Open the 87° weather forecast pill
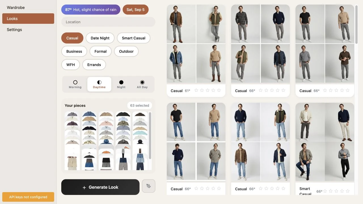Viewport: 363px width, 204px height. 91,10
